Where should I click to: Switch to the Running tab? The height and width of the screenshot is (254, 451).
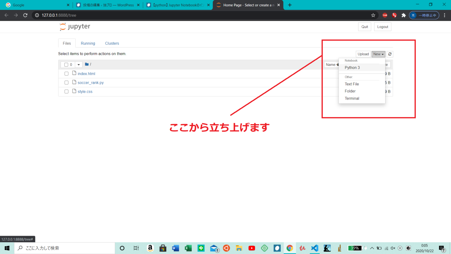pyautogui.click(x=88, y=43)
